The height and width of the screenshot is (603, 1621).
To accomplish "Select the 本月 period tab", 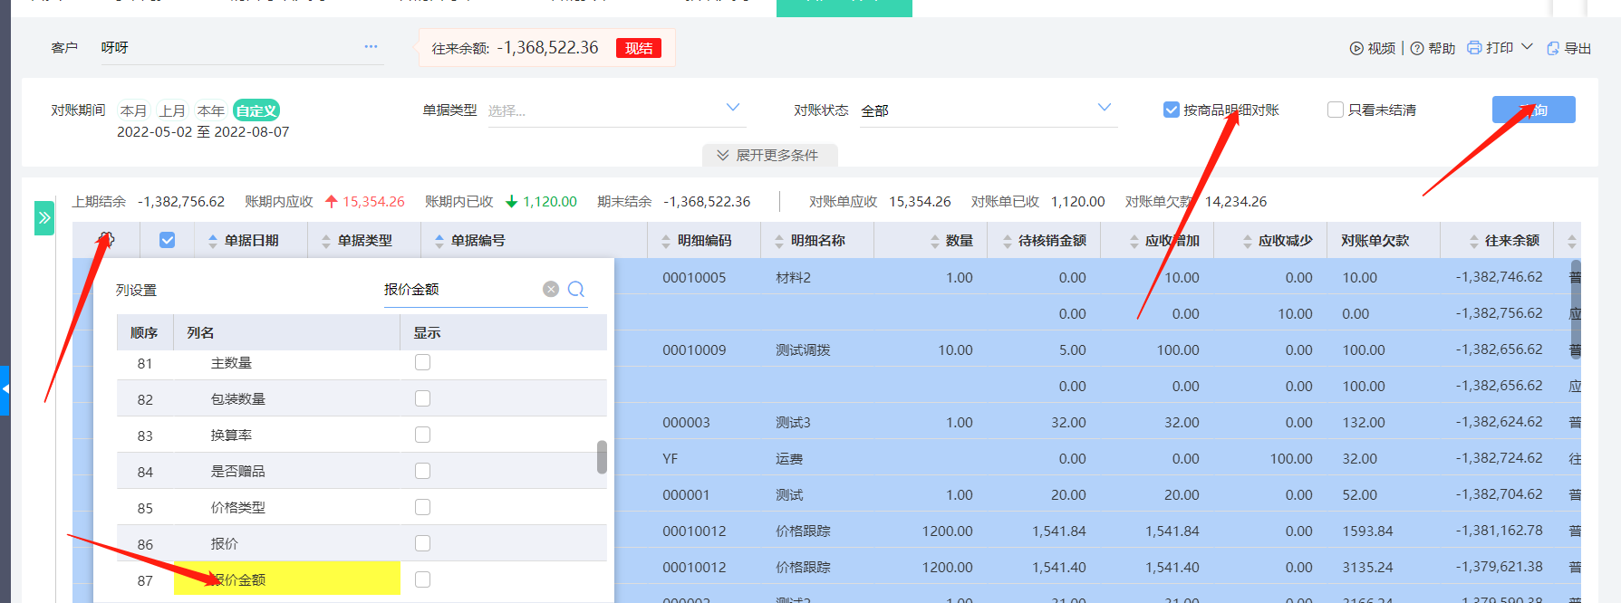I will 133,110.
